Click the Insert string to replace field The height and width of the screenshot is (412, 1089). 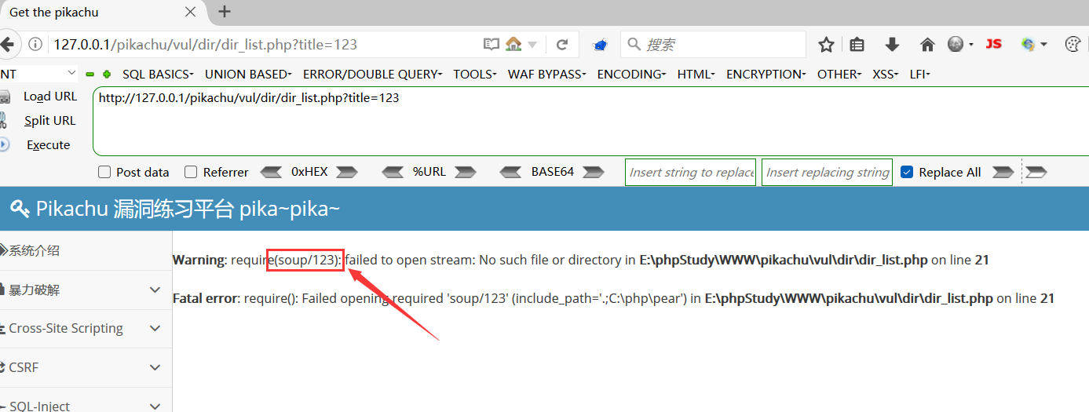point(692,173)
